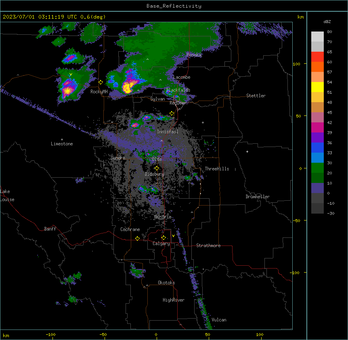
Task: Click the ThreeHills label
Action: pyautogui.click(x=217, y=169)
